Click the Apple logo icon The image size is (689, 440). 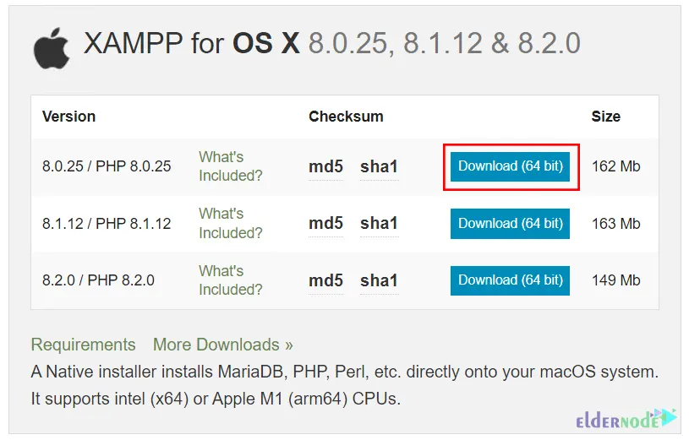pos(52,48)
